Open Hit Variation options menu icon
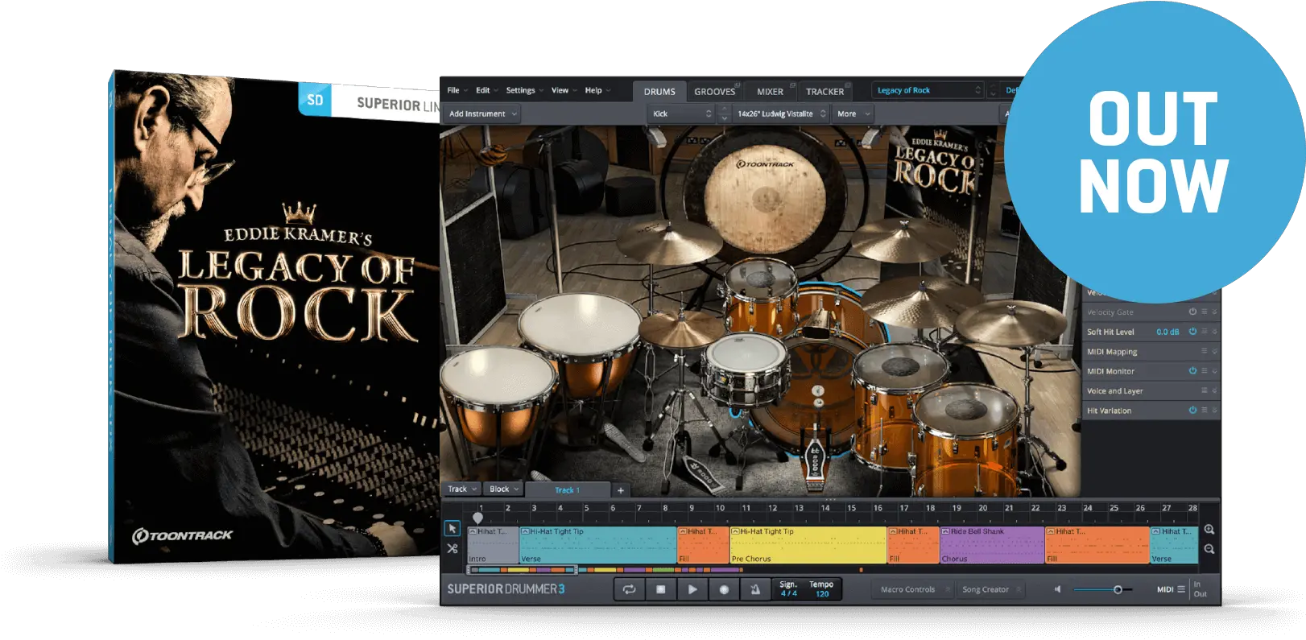 (x=1205, y=411)
